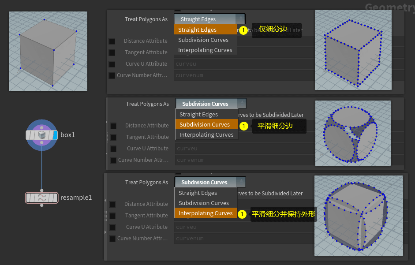This screenshot has height=265, width=415.
Task: Click Treat Polygons As label in middle panel
Action: [147, 104]
